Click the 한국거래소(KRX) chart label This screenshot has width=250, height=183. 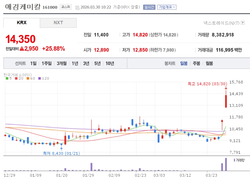point(17,75)
